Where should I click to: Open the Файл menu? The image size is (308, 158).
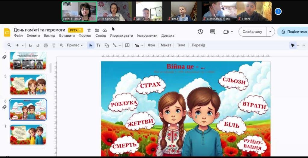pyautogui.click(x=18, y=36)
